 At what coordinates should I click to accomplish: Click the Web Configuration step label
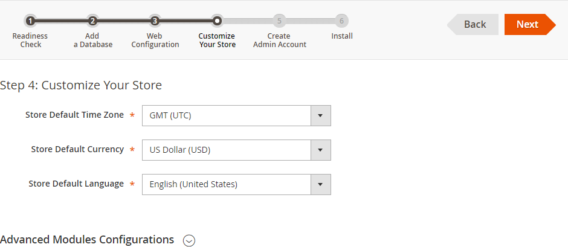pos(155,40)
